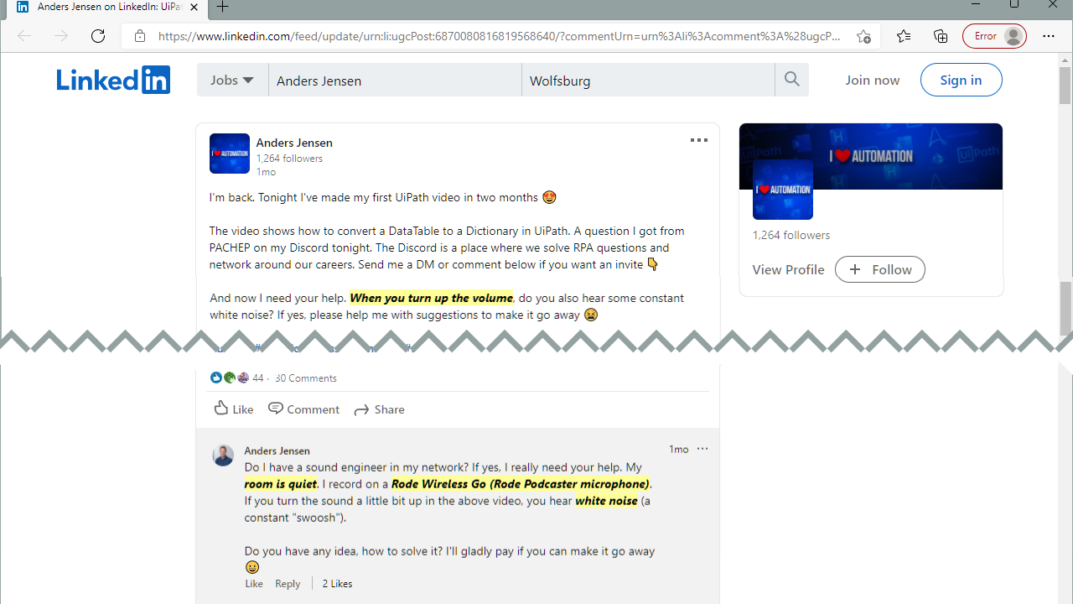This screenshot has height=604, width=1073.
Task: Click the Comment button
Action: pos(303,409)
